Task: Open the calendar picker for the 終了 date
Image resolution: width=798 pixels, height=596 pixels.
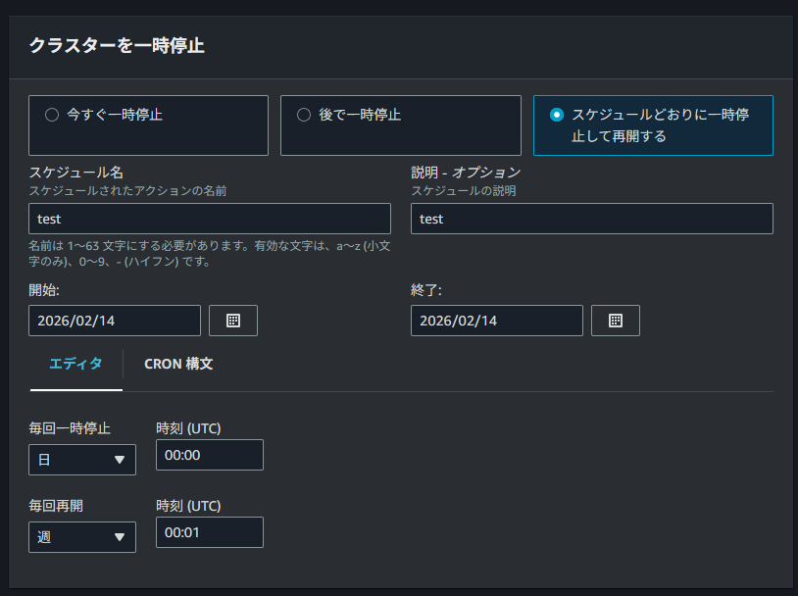Action: pyautogui.click(x=616, y=320)
